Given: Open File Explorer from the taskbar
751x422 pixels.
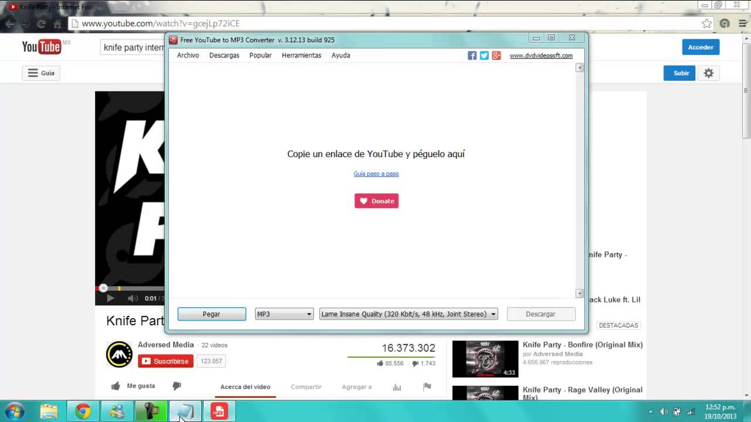Looking at the screenshot, I should [49, 411].
